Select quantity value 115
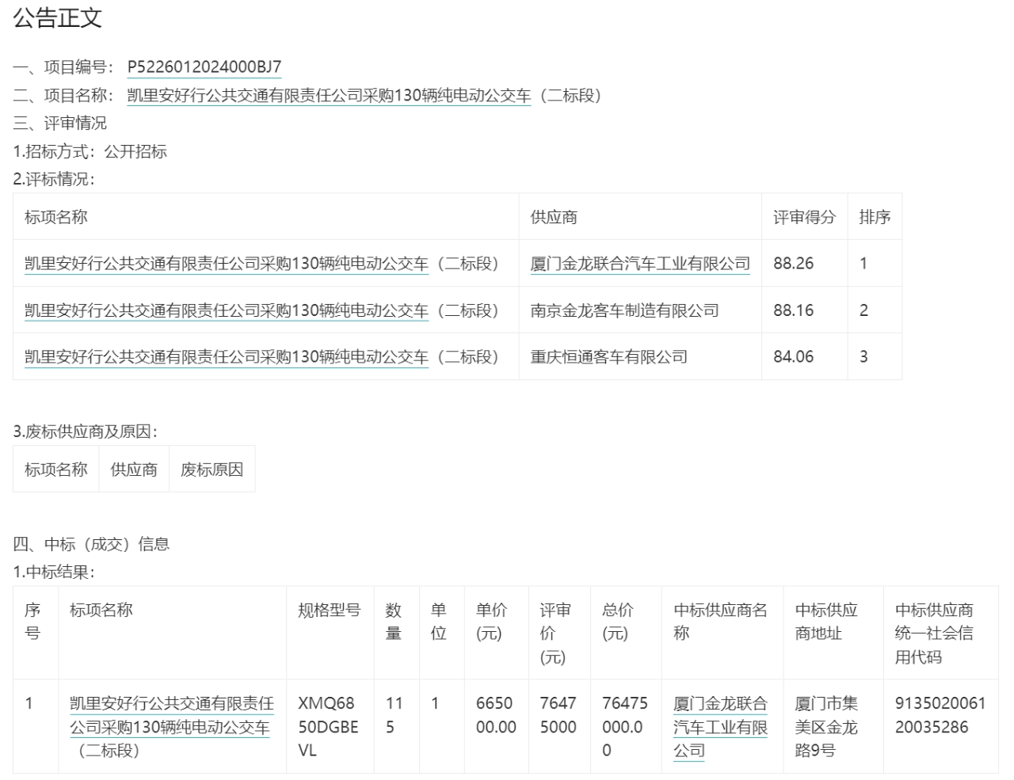The image size is (1014, 780). (x=395, y=715)
